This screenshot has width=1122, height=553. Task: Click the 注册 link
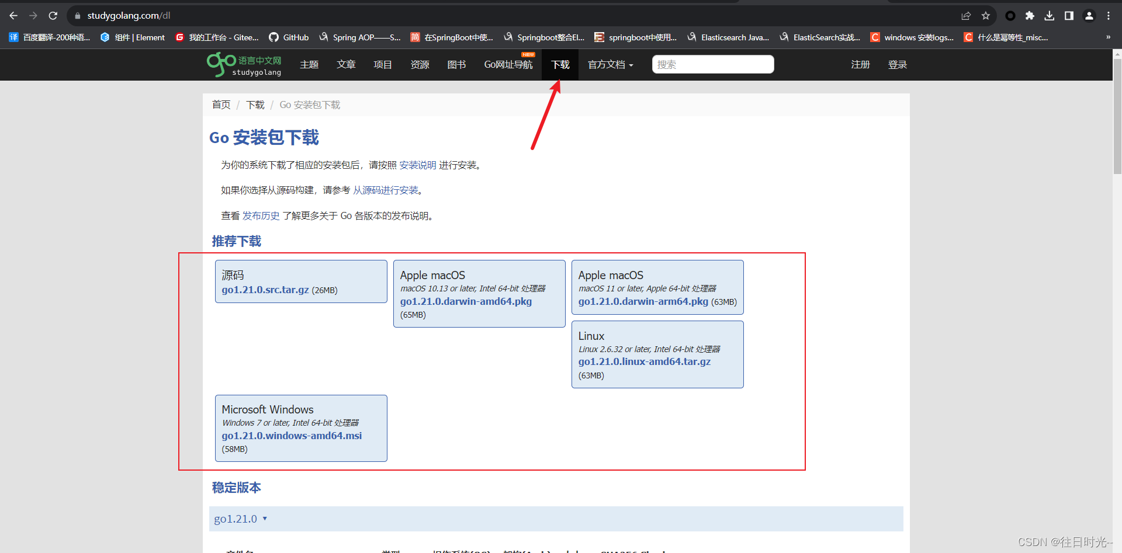click(860, 65)
